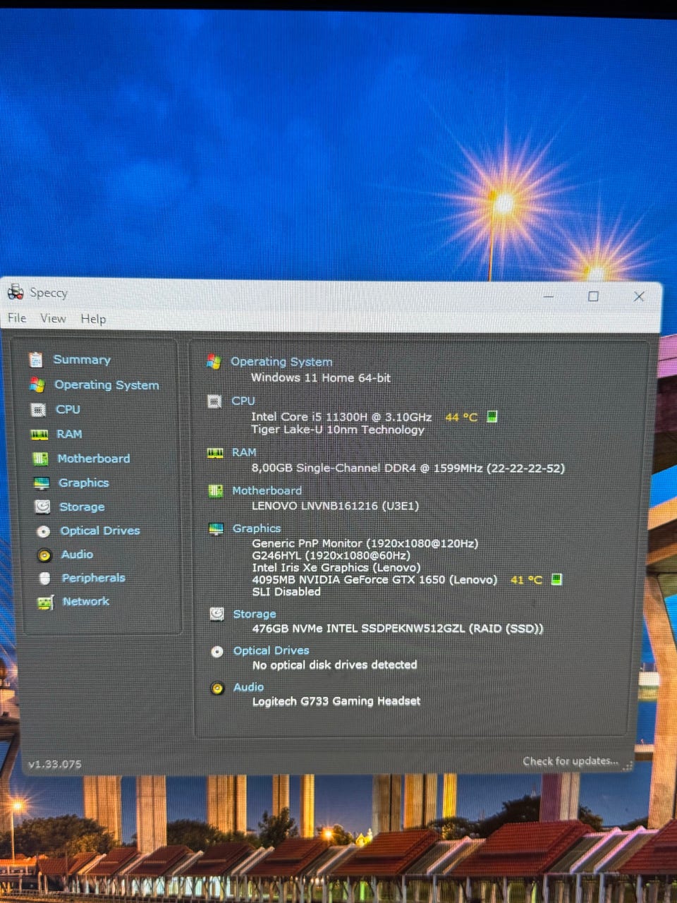Click 476GB NVMe INTEL SSD text
This screenshot has height=903, width=677.
[x=398, y=629]
